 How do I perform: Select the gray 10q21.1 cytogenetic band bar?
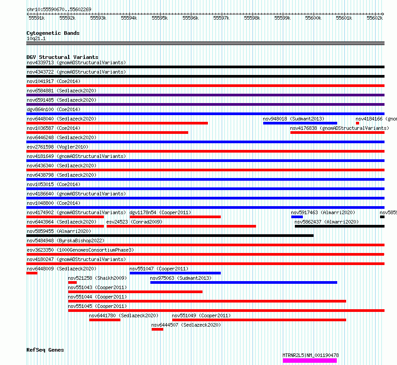205,43
